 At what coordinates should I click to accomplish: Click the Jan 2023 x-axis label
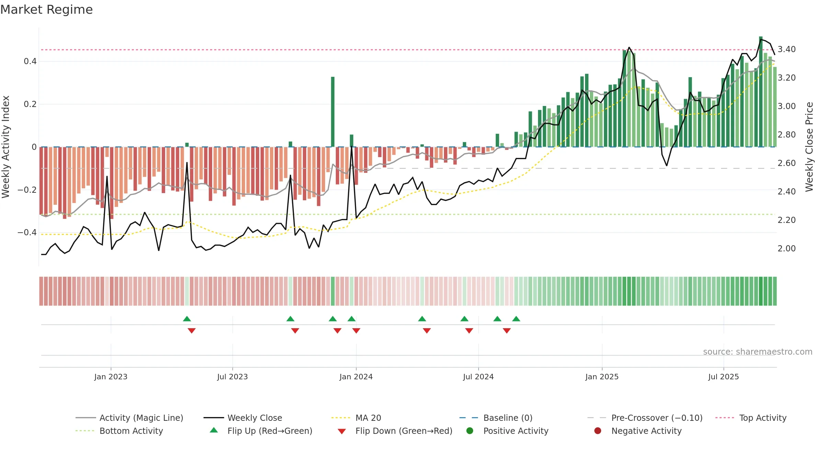coord(111,377)
